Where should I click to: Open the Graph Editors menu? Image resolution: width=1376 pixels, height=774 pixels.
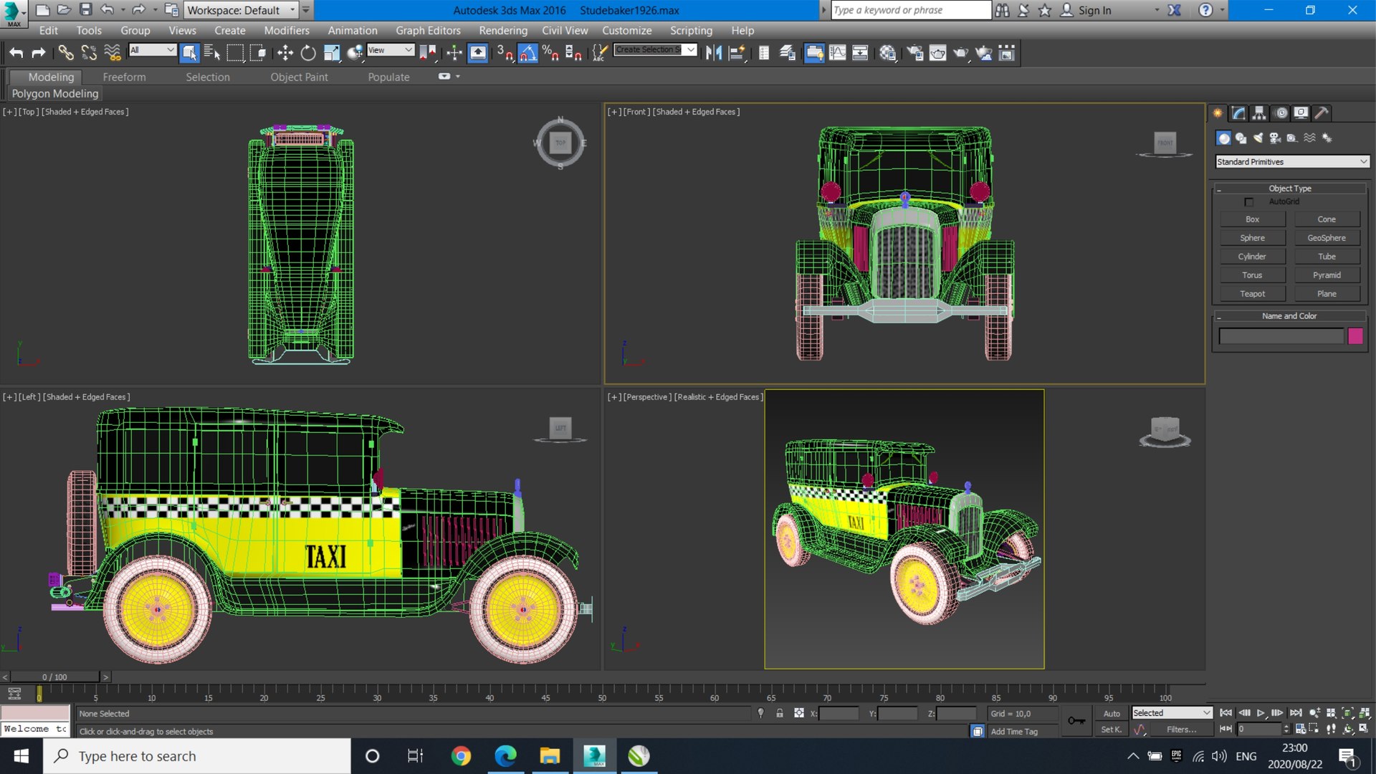click(428, 30)
